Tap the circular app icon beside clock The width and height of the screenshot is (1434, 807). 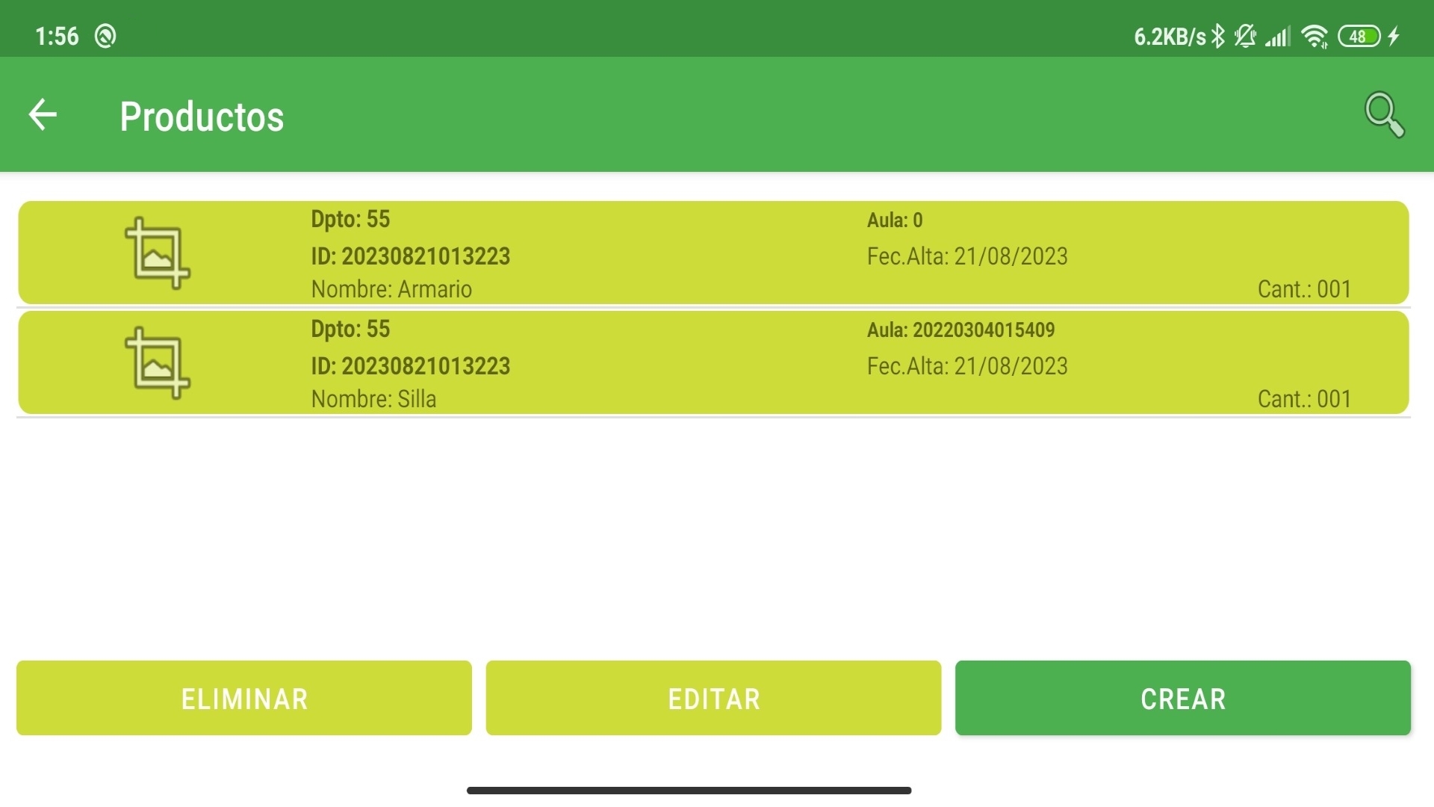point(105,36)
